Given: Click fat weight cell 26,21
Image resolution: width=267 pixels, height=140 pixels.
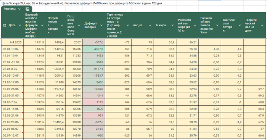Looking at the screenshot, I should (x=187, y=42).
